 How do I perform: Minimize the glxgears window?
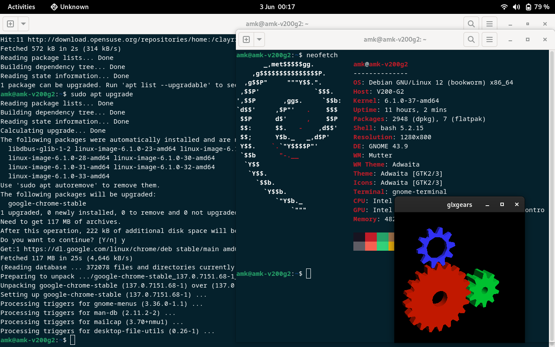(x=487, y=205)
